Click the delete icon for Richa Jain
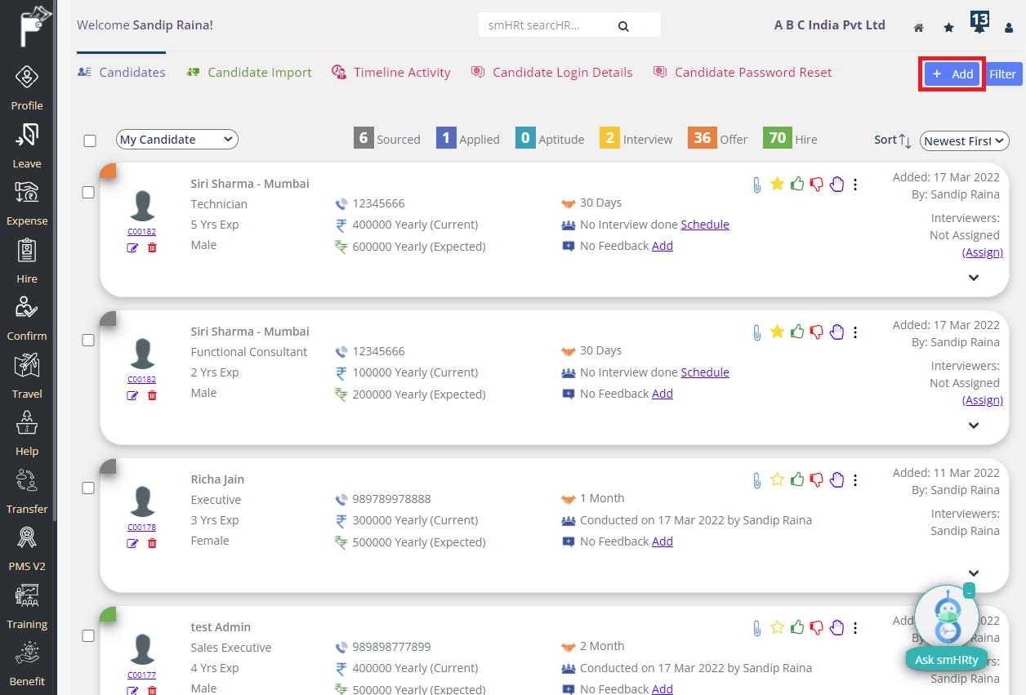 (152, 543)
